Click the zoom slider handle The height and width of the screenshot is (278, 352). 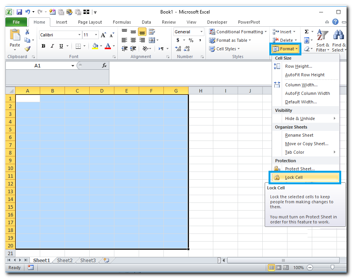pyautogui.click(x=332, y=268)
